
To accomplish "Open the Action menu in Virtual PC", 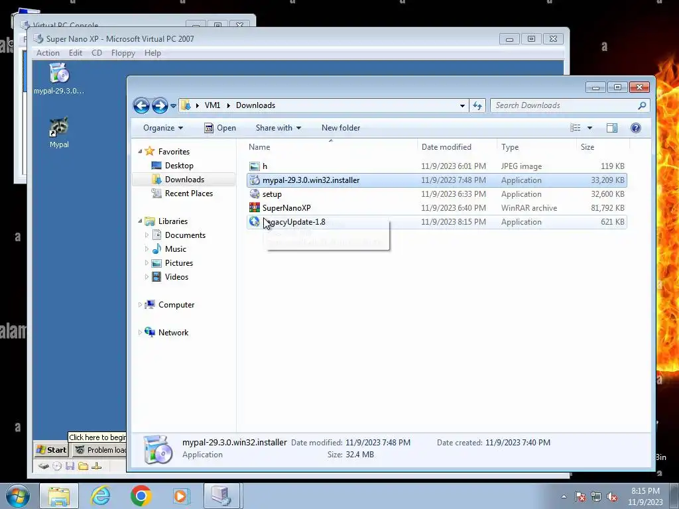I will [x=48, y=53].
